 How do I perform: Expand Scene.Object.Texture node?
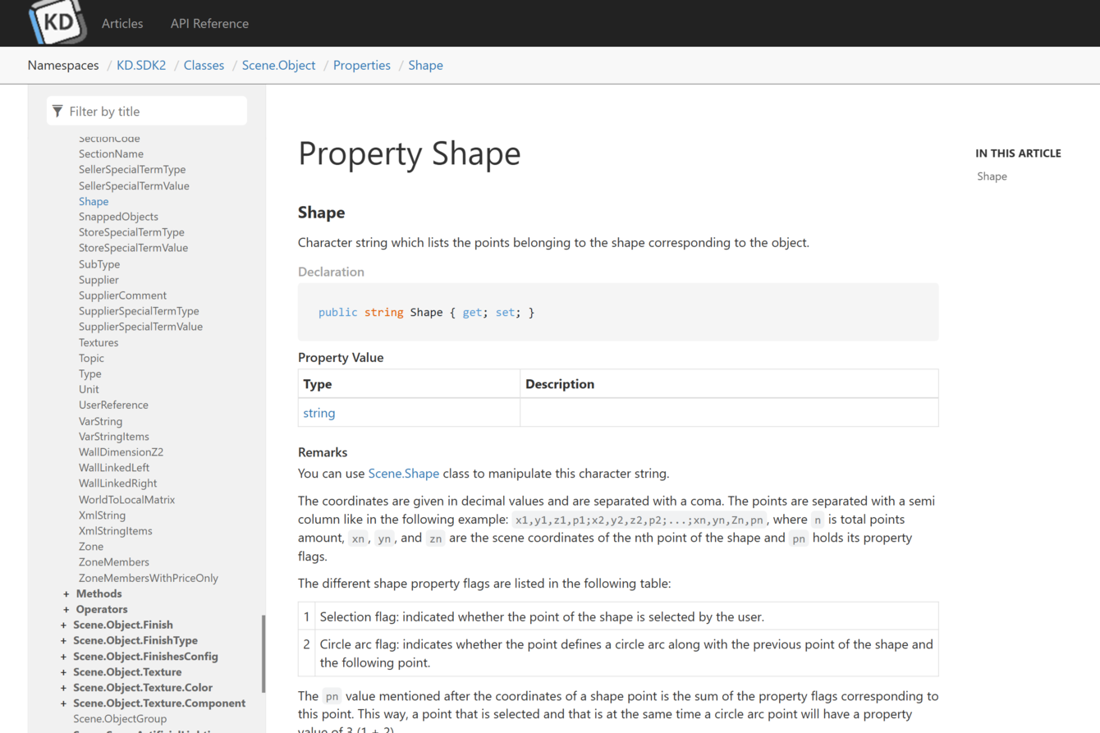tap(63, 671)
